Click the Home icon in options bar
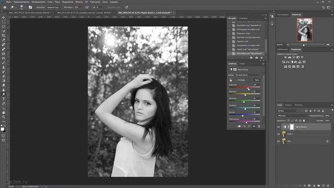Image resolution: width=334 pixels, height=188 pixels. (x=5, y=7)
